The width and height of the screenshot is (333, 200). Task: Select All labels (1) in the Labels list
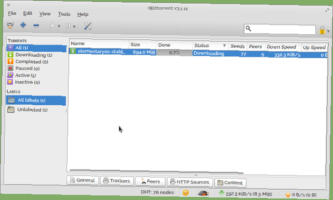(36, 100)
